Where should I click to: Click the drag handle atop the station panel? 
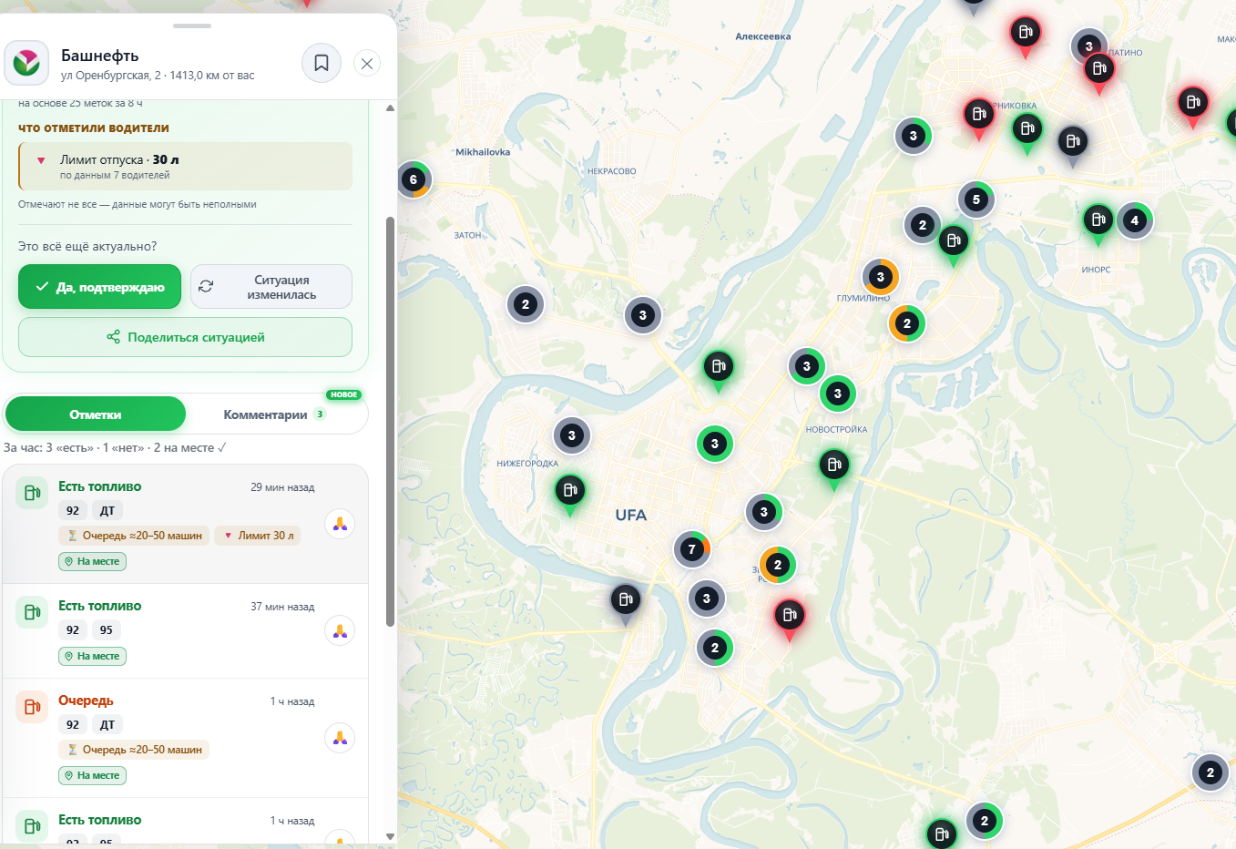click(x=191, y=26)
